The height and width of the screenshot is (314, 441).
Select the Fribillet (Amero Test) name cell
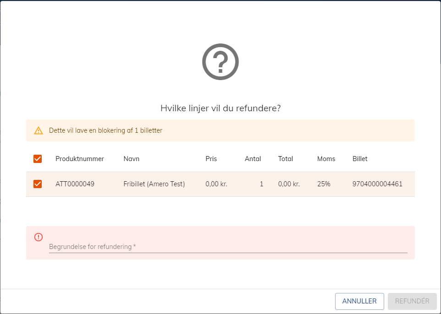coord(154,184)
